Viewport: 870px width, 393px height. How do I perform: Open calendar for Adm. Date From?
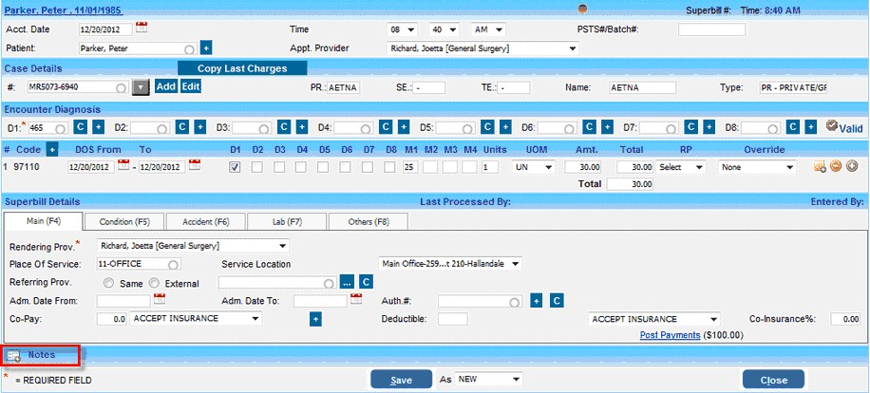[x=160, y=300]
